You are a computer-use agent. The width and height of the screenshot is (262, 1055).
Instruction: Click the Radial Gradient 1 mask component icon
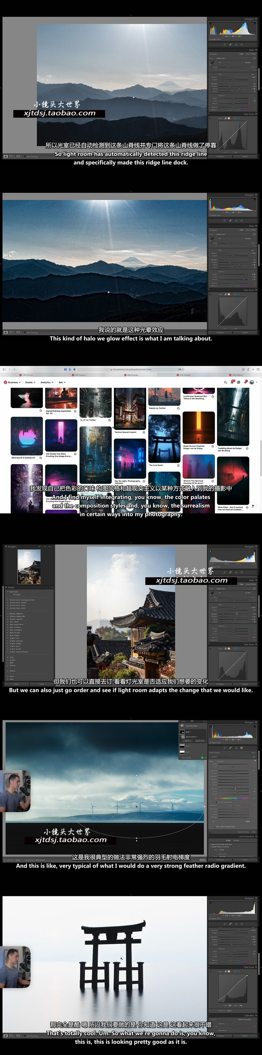point(183,737)
